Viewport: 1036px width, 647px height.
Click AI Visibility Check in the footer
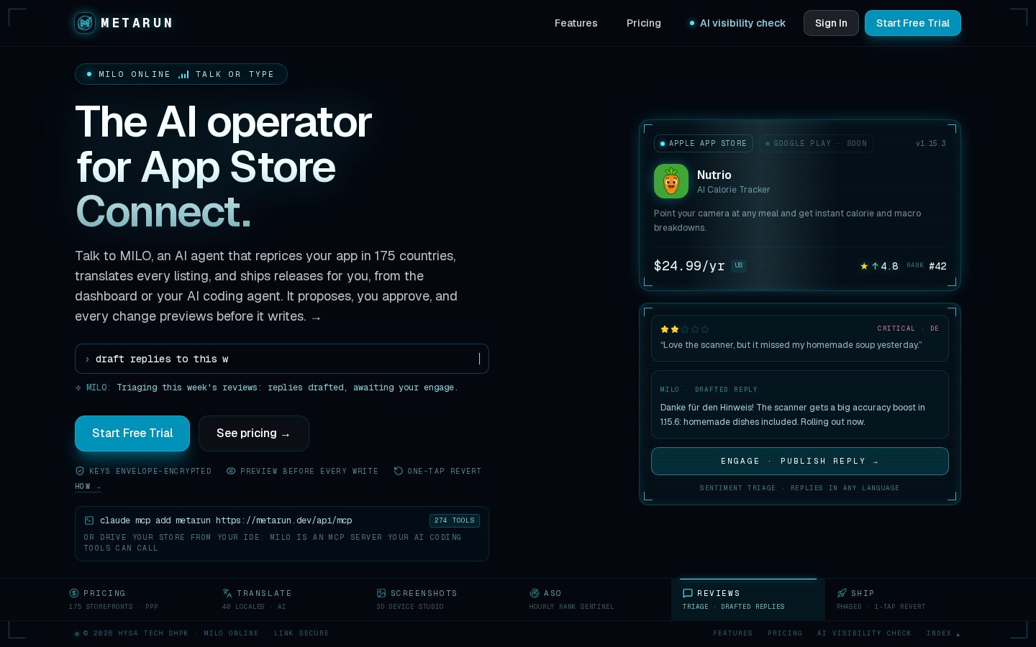(x=864, y=633)
